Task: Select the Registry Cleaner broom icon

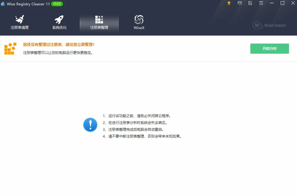Action: point(19,19)
